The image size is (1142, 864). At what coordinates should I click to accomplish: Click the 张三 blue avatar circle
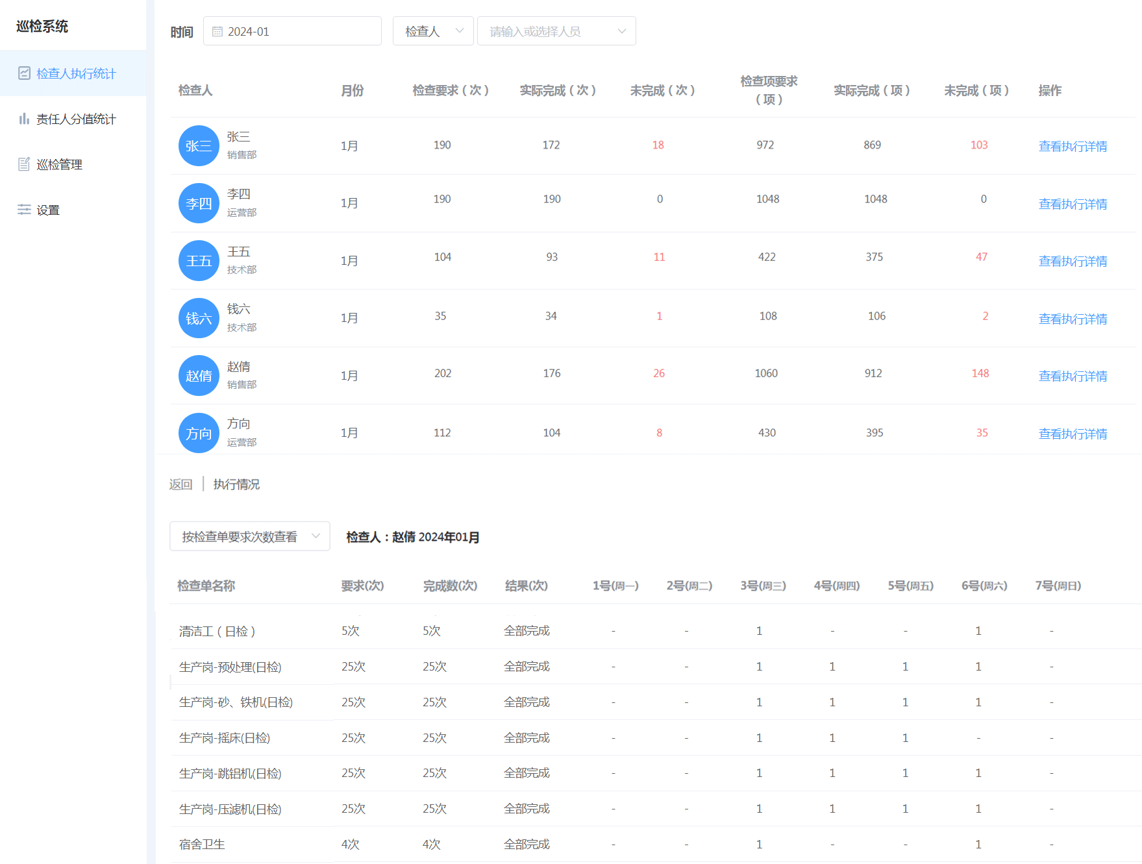pos(199,146)
